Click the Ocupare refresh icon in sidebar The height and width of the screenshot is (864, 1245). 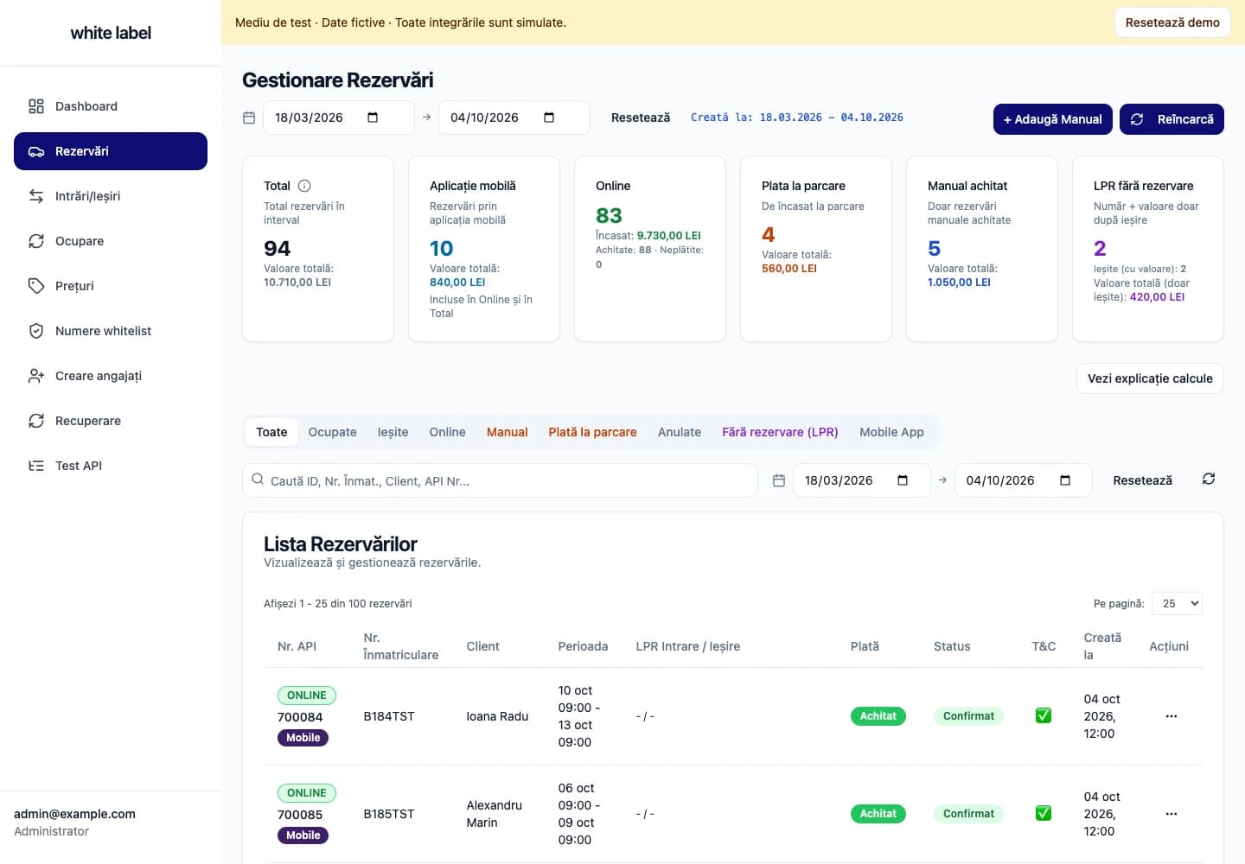pos(36,241)
